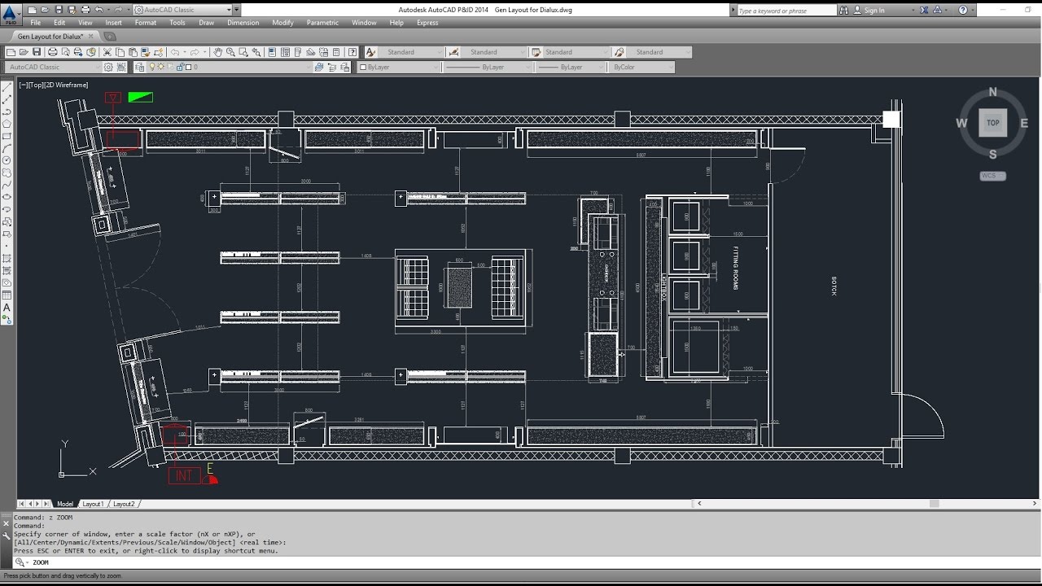Select the Hatch tool in Draw toolbar

tap(7, 258)
